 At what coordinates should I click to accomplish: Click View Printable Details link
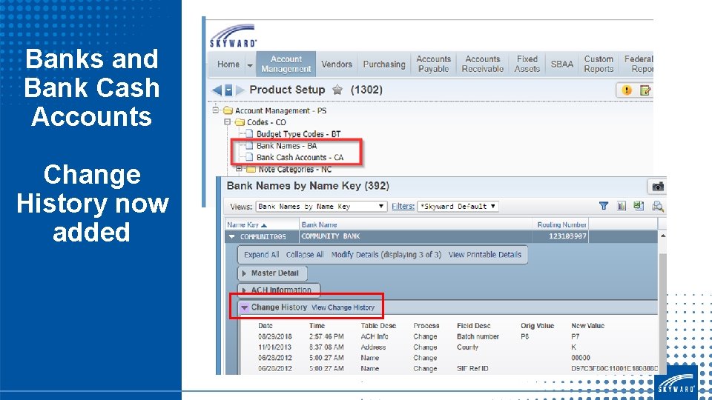click(484, 254)
